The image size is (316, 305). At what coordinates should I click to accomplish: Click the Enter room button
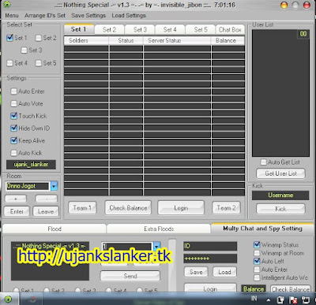tap(17, 211)
